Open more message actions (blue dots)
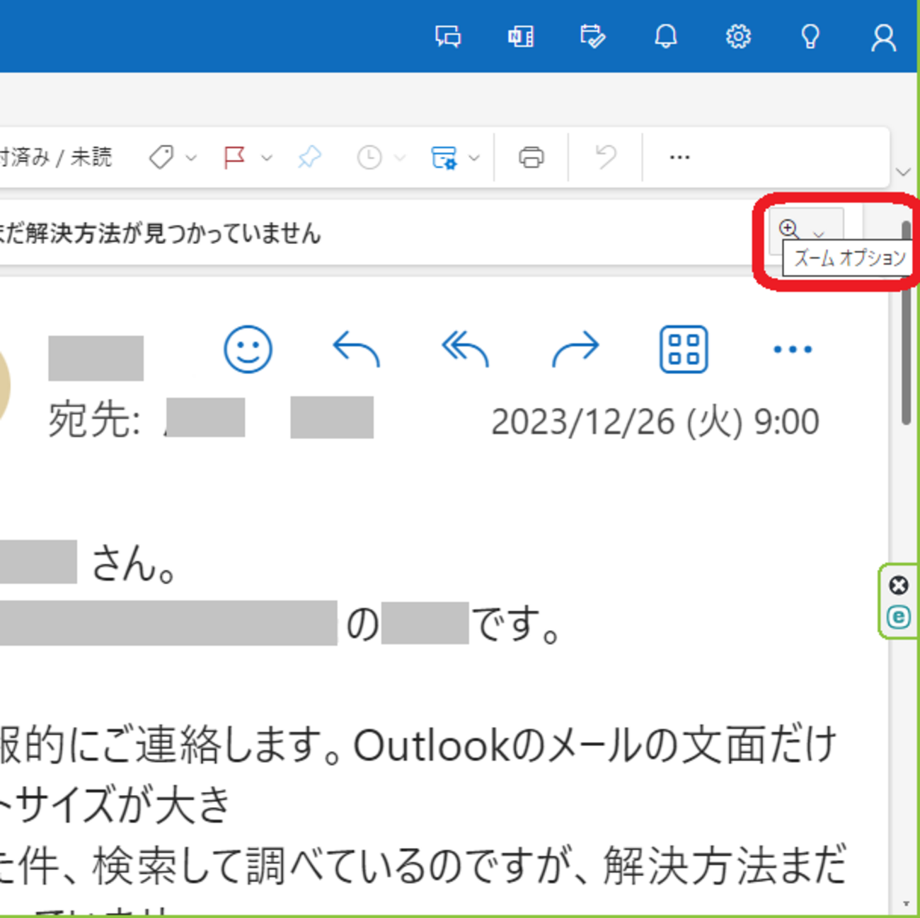Viewport: 920px width, 918px height. [x=793, y=349]
